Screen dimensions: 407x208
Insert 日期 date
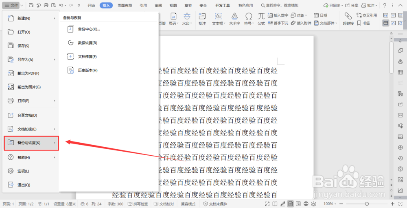(320, 15)
